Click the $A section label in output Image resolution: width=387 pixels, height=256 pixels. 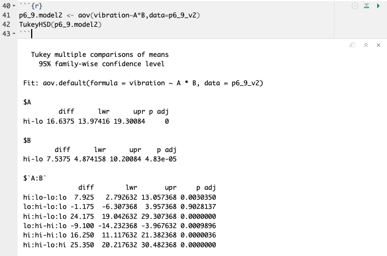[x=28, y=102]
